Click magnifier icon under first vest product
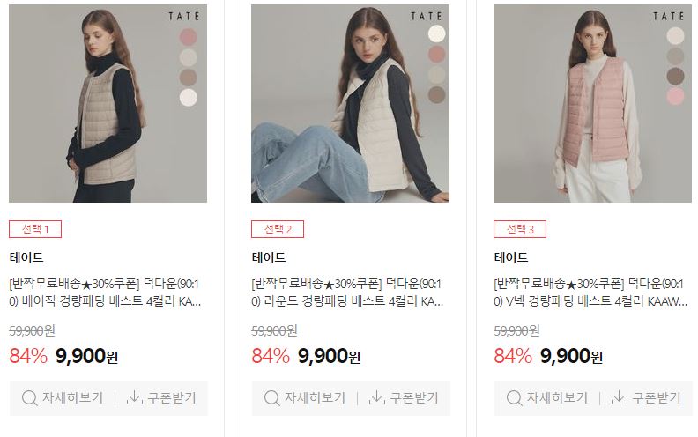Viewport: 698px width, 437px height. [29, 398]
